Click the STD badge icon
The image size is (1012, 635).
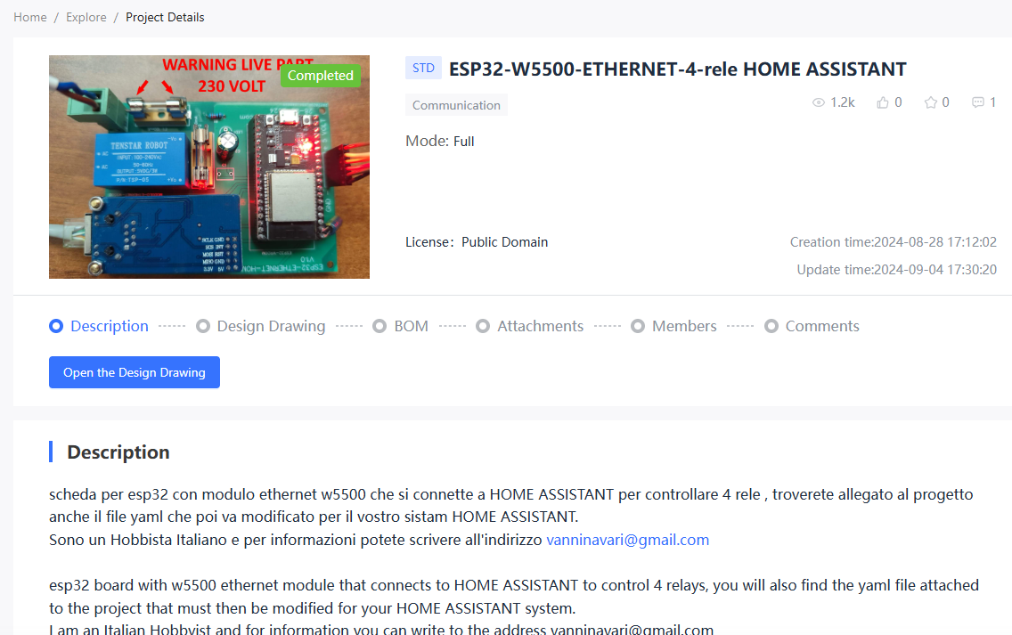(423, 69)
